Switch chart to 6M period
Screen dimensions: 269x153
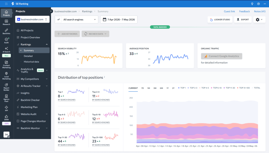pos(161,88)
